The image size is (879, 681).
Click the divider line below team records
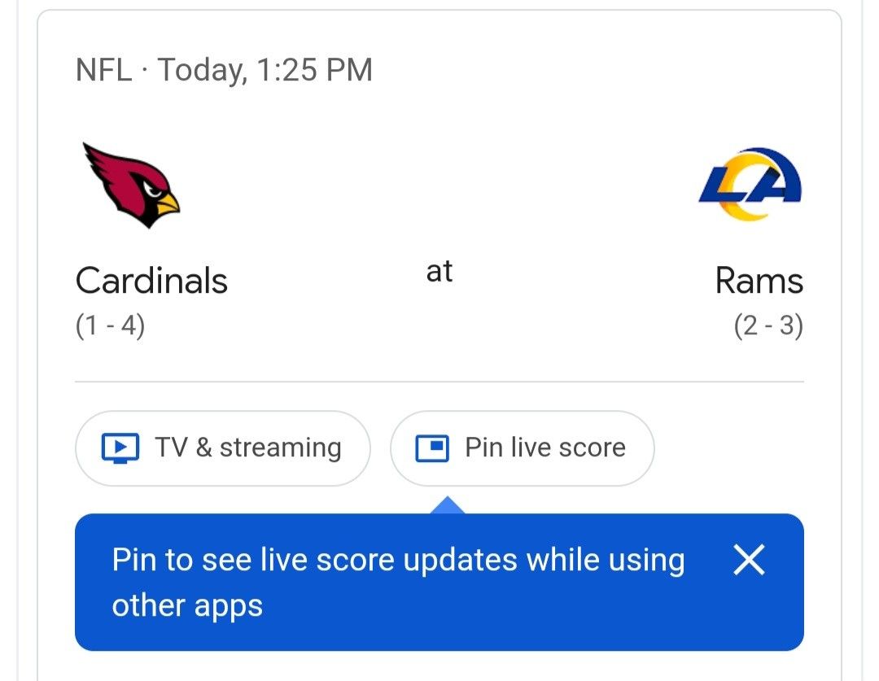click(439, 382)
